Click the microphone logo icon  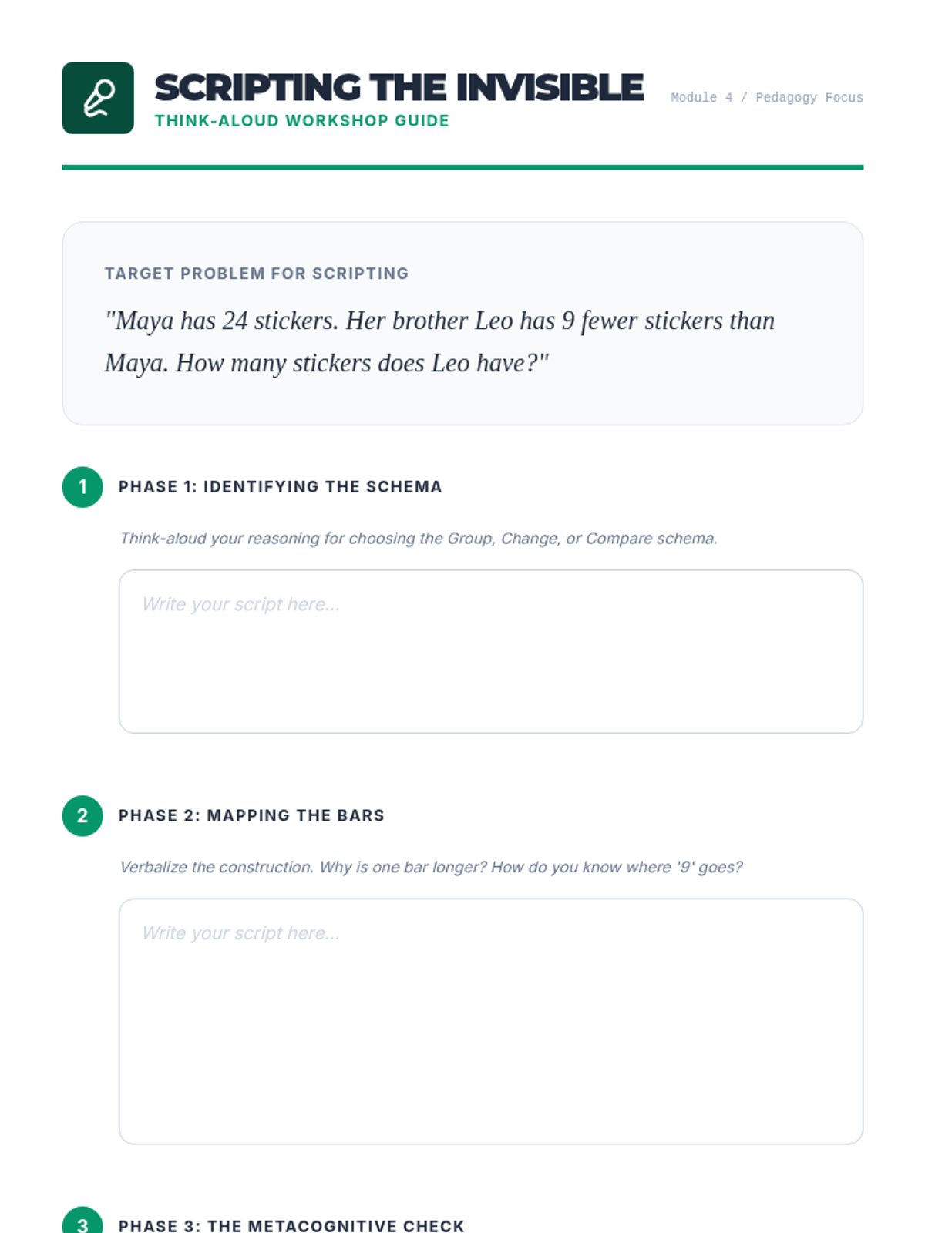98,98
